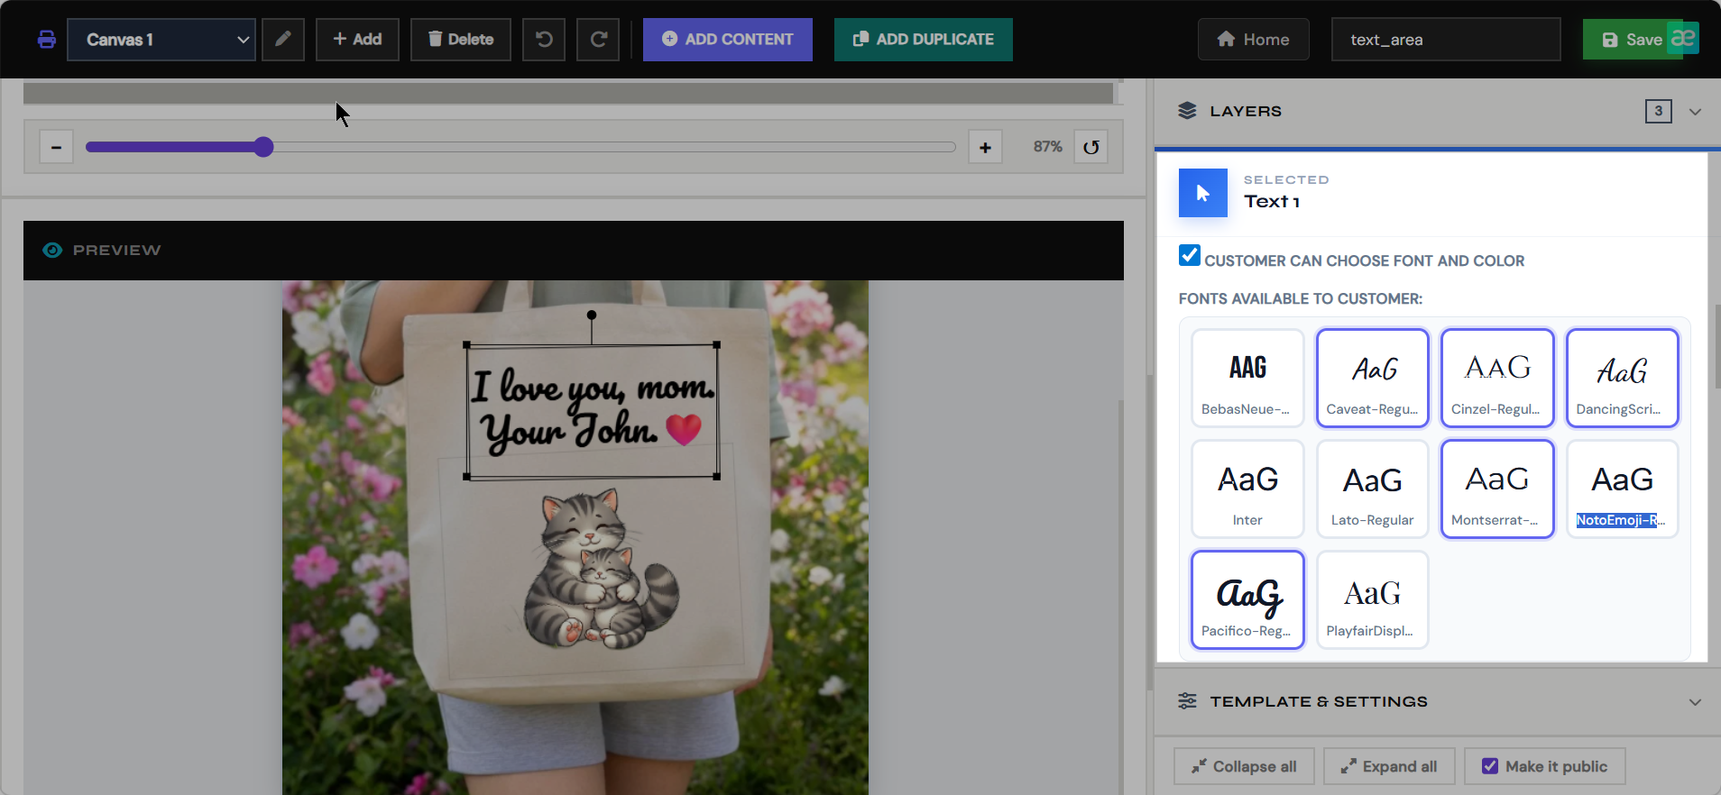Image resolution: width=1721 pixels, height=795 pixels.
Task: Toggle the Lato-Regular font tile
Action: (x=1372, y=489)
